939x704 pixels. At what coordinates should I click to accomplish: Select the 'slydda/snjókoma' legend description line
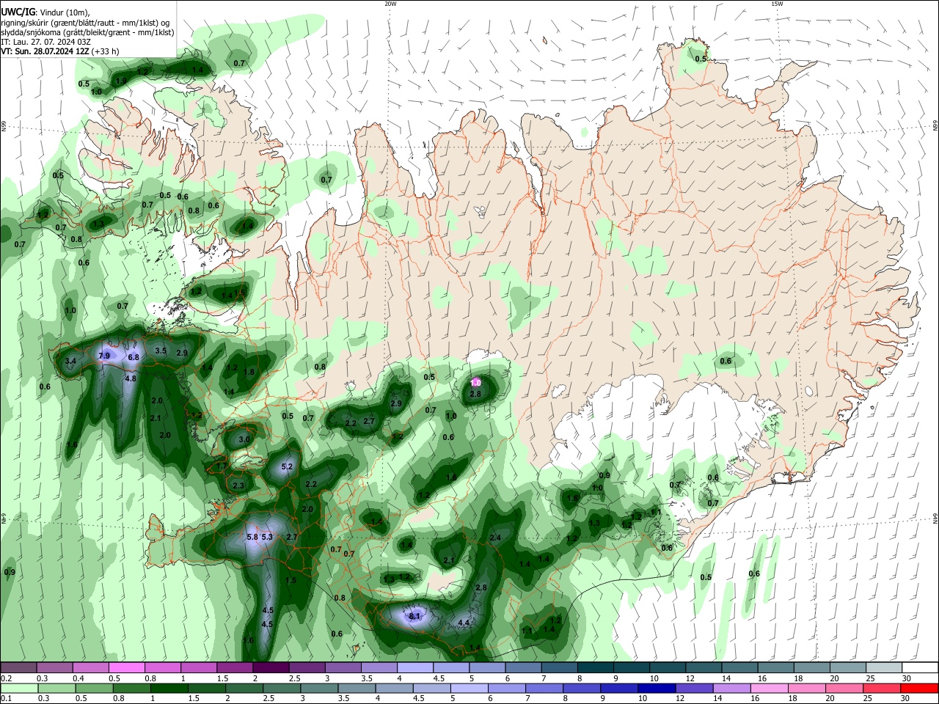pos(87,32)
